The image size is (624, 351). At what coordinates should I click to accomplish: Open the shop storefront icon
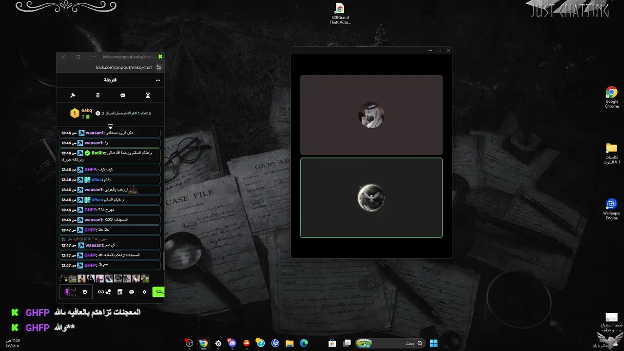120,292
